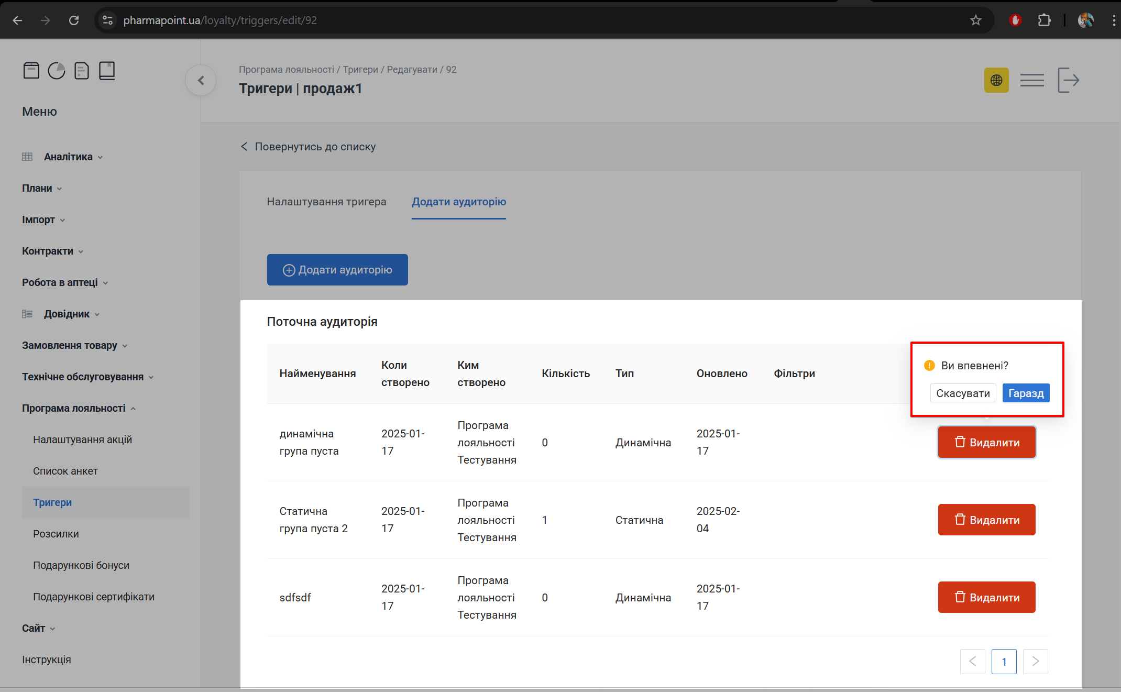This screenshot has height=692, width=1121.
Task: Bookmark page with the star icon
Action: [975, 20]
